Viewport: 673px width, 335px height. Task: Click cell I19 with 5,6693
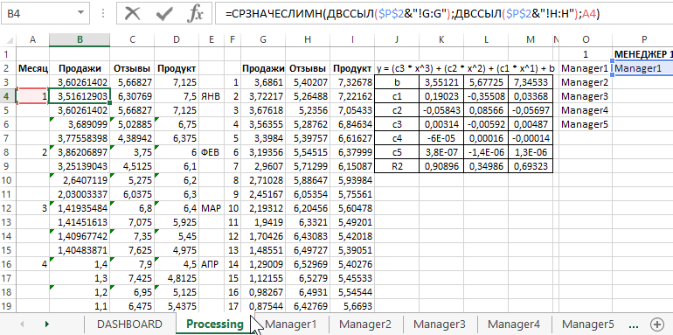coord(352,306)
